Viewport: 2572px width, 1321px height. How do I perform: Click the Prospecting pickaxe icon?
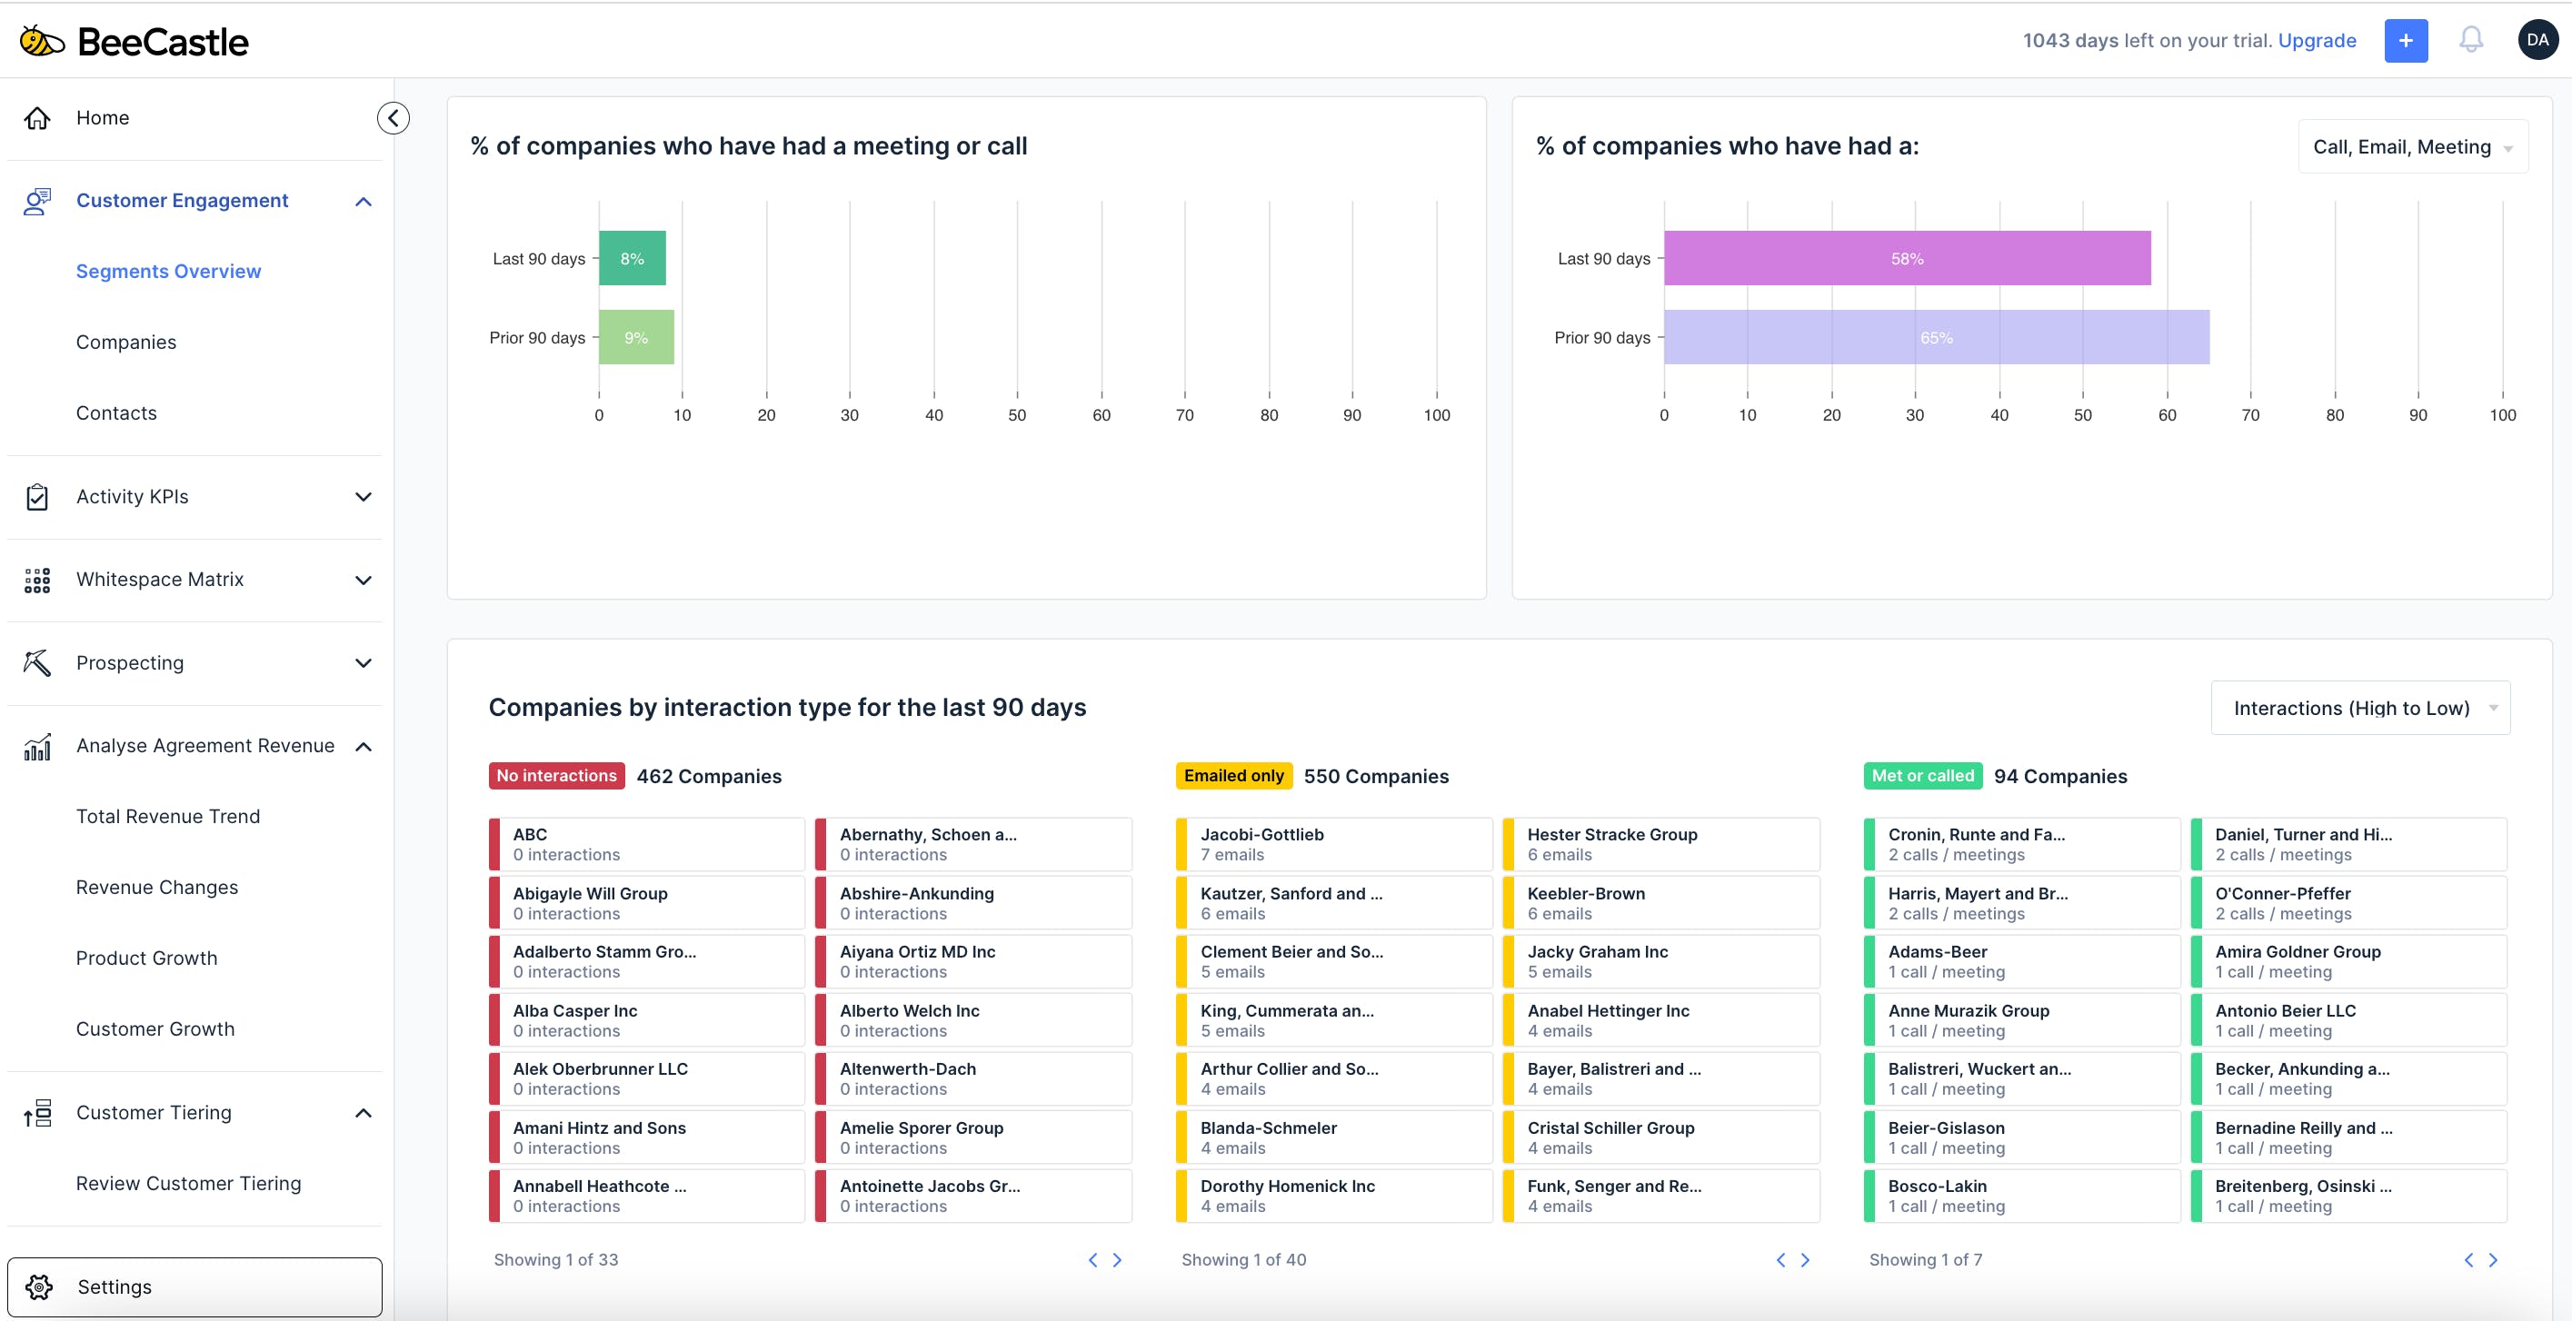pyautogui.click(x=38, y=663)
